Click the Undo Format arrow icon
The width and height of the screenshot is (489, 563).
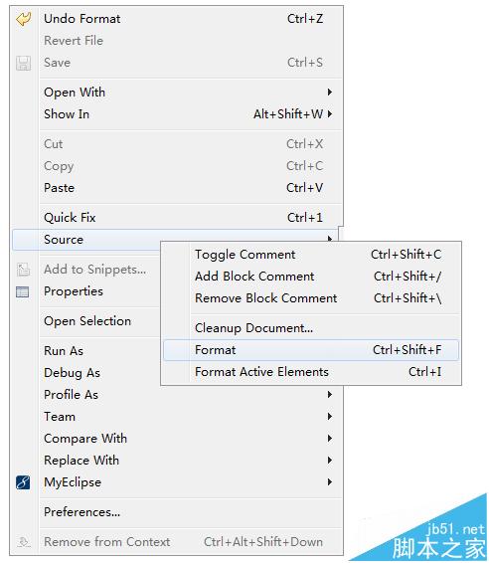coord(23,19)
